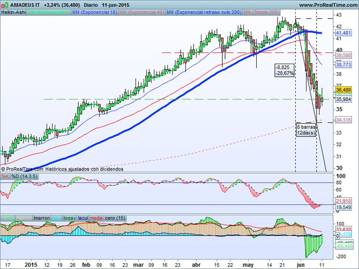Click the 43 level on the price scale

pyautogui.click(x=339, y=15)
